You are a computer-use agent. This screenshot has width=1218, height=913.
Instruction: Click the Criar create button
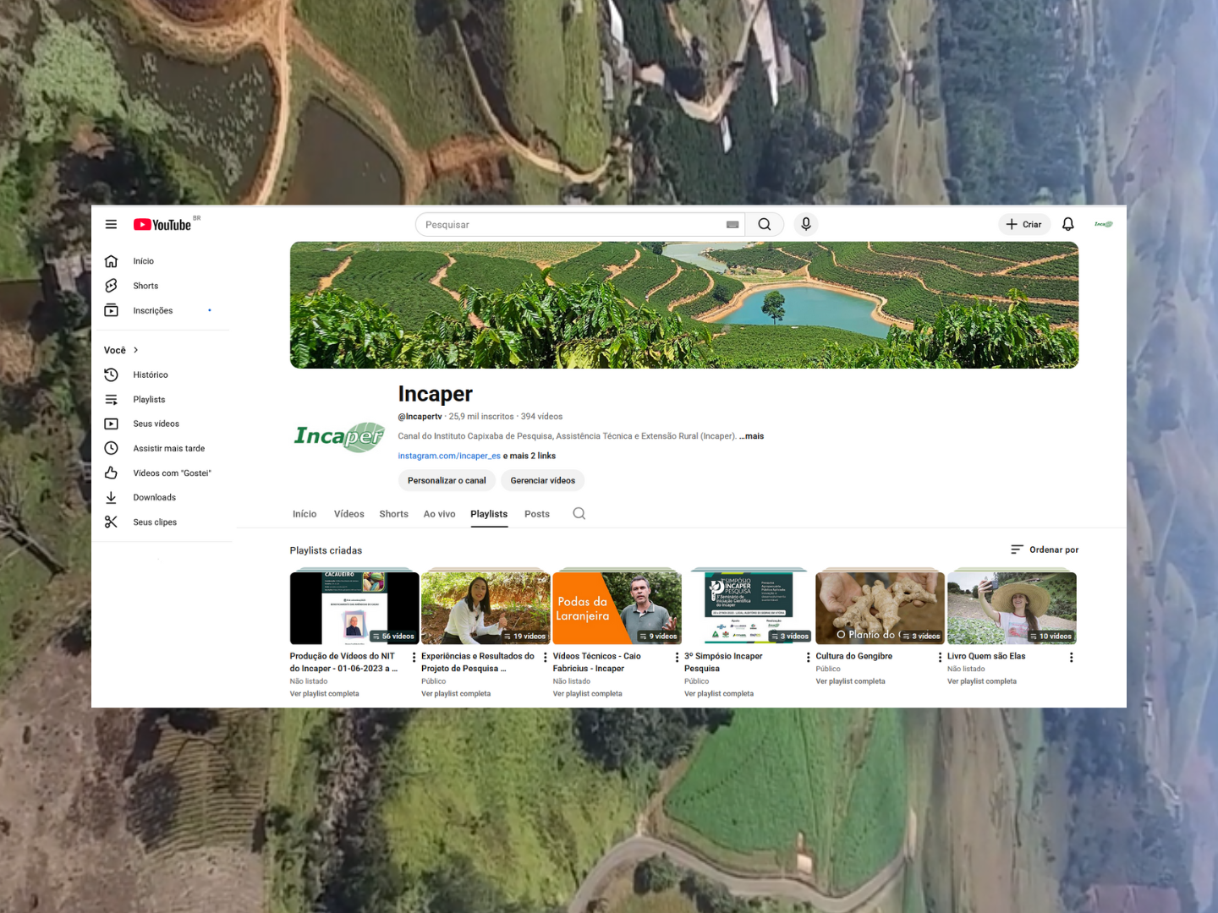[x=1024, y=224]
